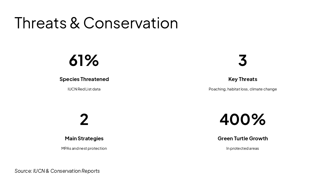Select the 'Threats & Conservation' slide title

click(96, 23)
